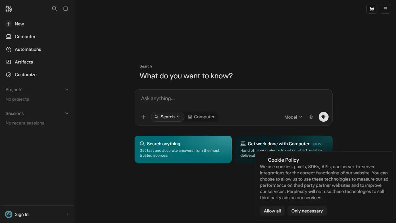Image resolution: width=396 pixels, height=223 pixels.
Task: Click the "What do you want to know?" heading
Action: point(186,76)
